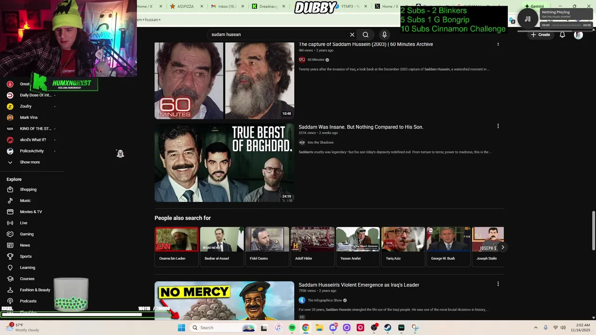Open Mark Vins subscription channel
596x335 pixels.
30,117
